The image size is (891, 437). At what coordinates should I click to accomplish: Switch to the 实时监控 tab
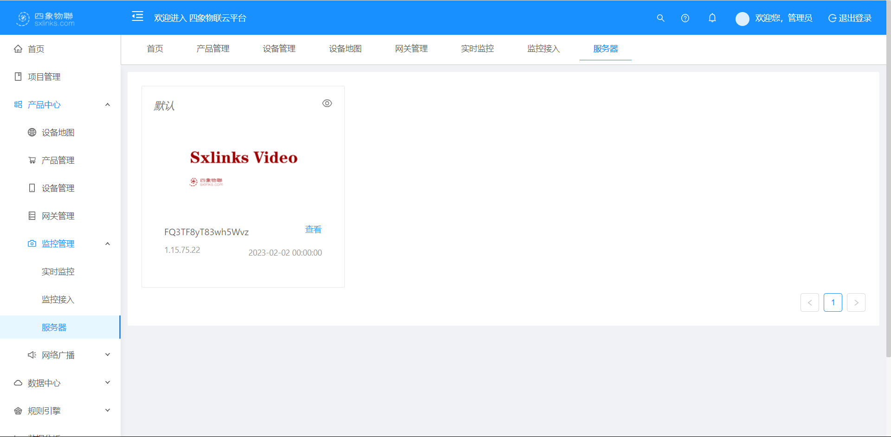[x=477, y=49]
